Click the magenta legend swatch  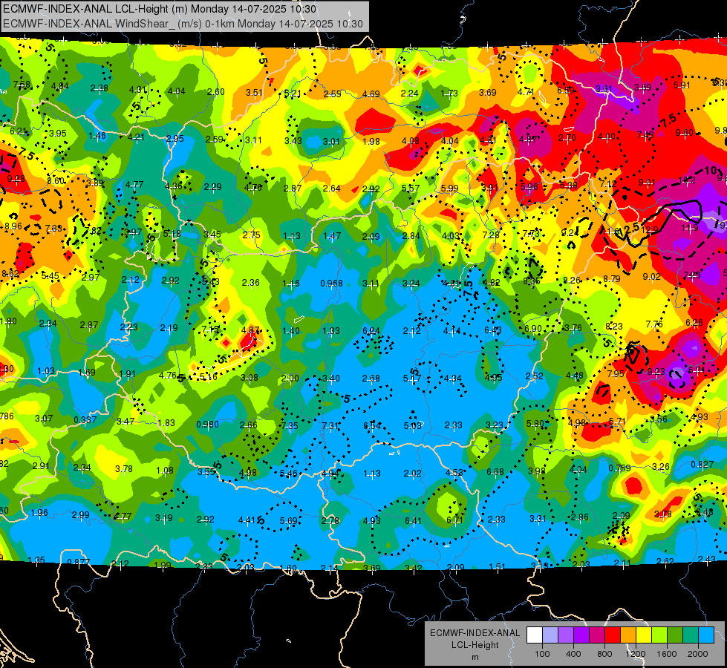coord(597,635)
